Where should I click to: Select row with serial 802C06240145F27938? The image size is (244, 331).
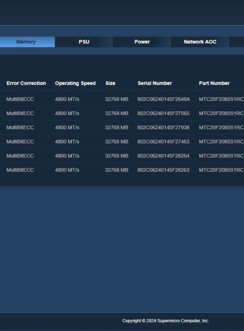[122, 127]
